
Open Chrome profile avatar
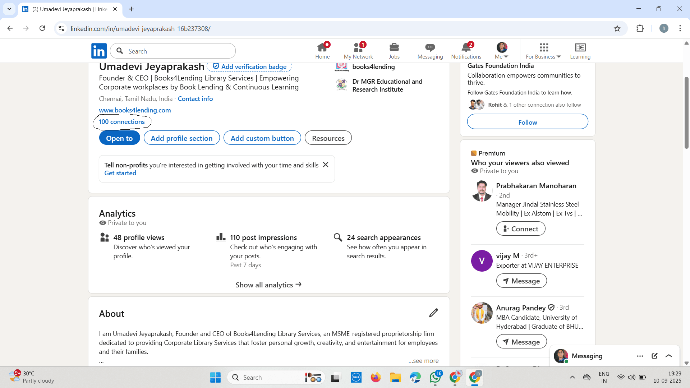coord(664,28)
